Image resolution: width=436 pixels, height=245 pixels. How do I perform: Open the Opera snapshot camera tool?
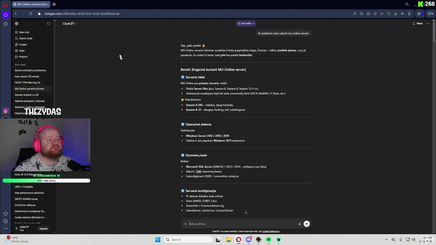point(368,14)
